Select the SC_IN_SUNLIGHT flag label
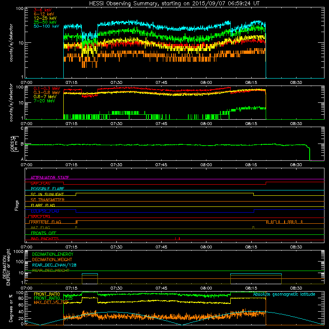The width and height of the screenshot is (329, 329). click(x=47, y=194)
